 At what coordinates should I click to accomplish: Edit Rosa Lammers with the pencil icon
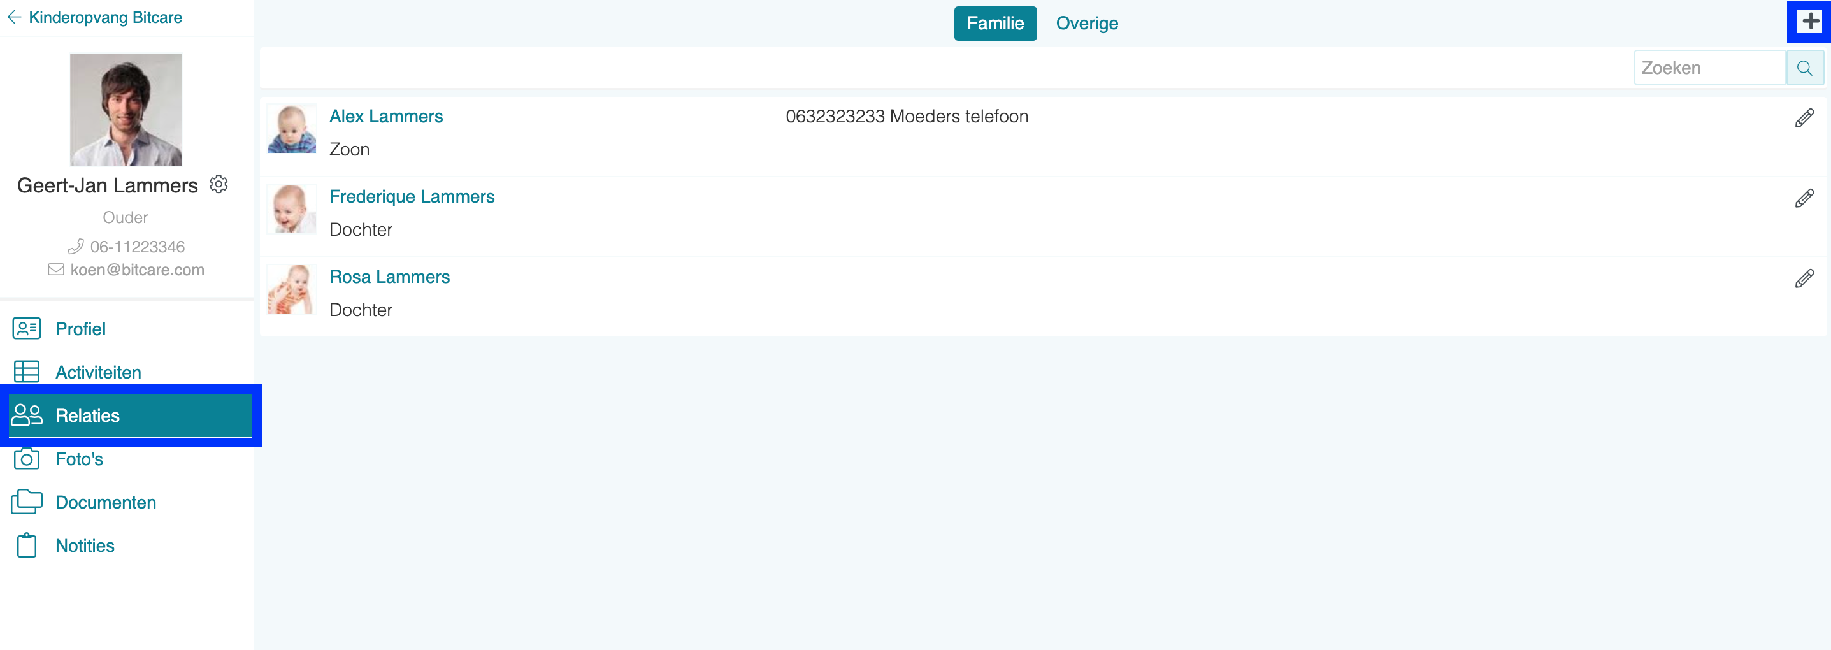click(x=1804, y=278)
